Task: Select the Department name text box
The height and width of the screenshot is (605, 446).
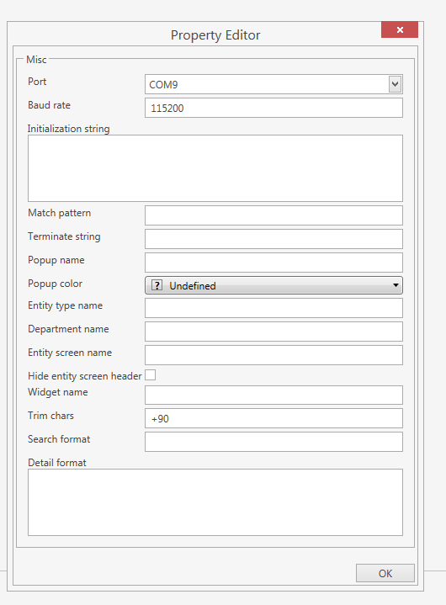Action: click(x=274, y=332)
